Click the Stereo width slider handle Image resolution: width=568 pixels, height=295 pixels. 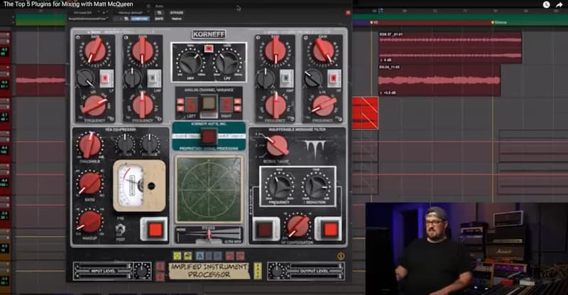coord(209,235)
